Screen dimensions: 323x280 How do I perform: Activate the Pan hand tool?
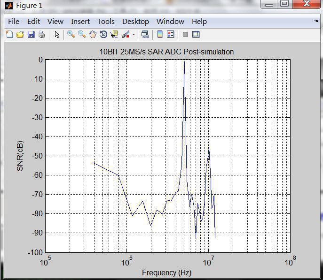click(x=93, y=34)
